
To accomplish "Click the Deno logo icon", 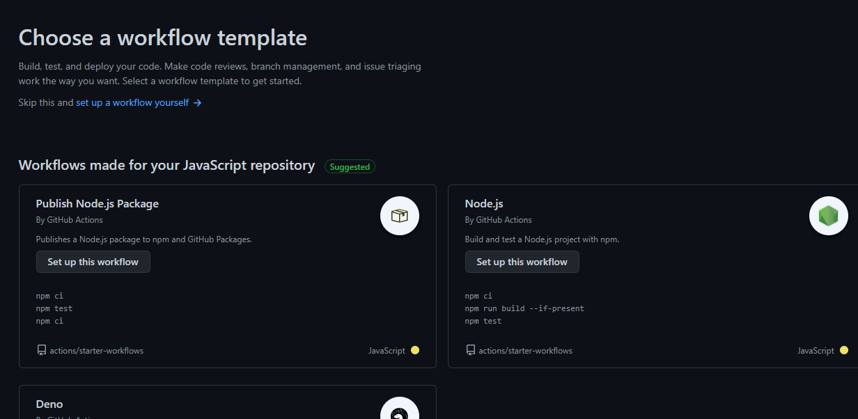I will click(x=400, y=411).
